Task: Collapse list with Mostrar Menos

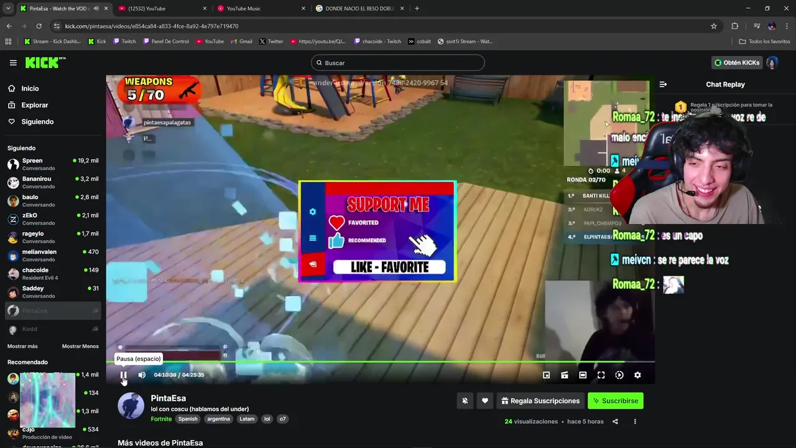Action: click(x=80, y=347)
